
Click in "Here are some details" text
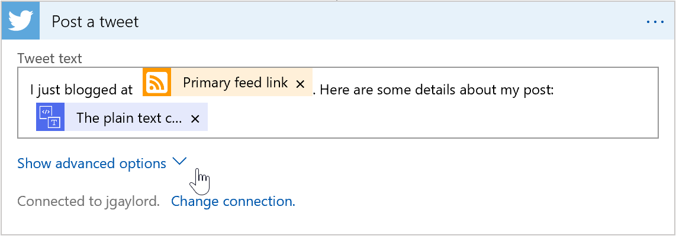pyautogui.click(x=405, y=90)
